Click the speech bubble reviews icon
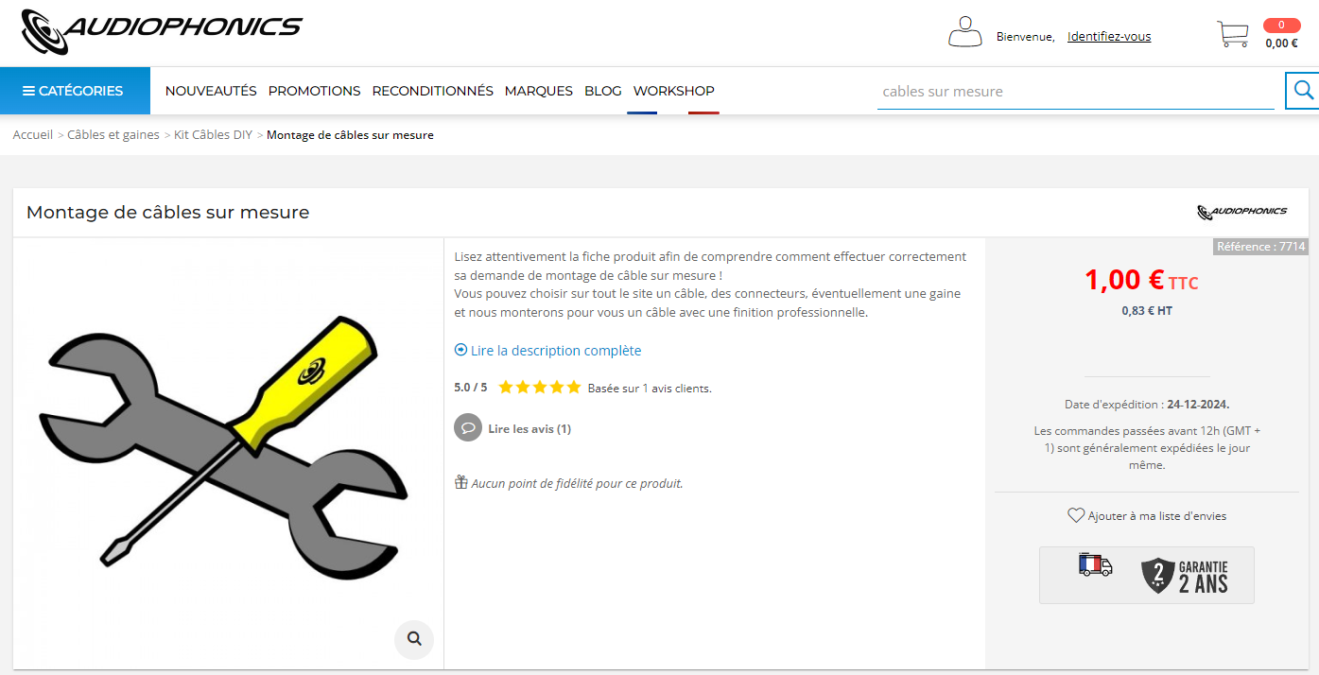1319x675 pixels. pos(468,427)
